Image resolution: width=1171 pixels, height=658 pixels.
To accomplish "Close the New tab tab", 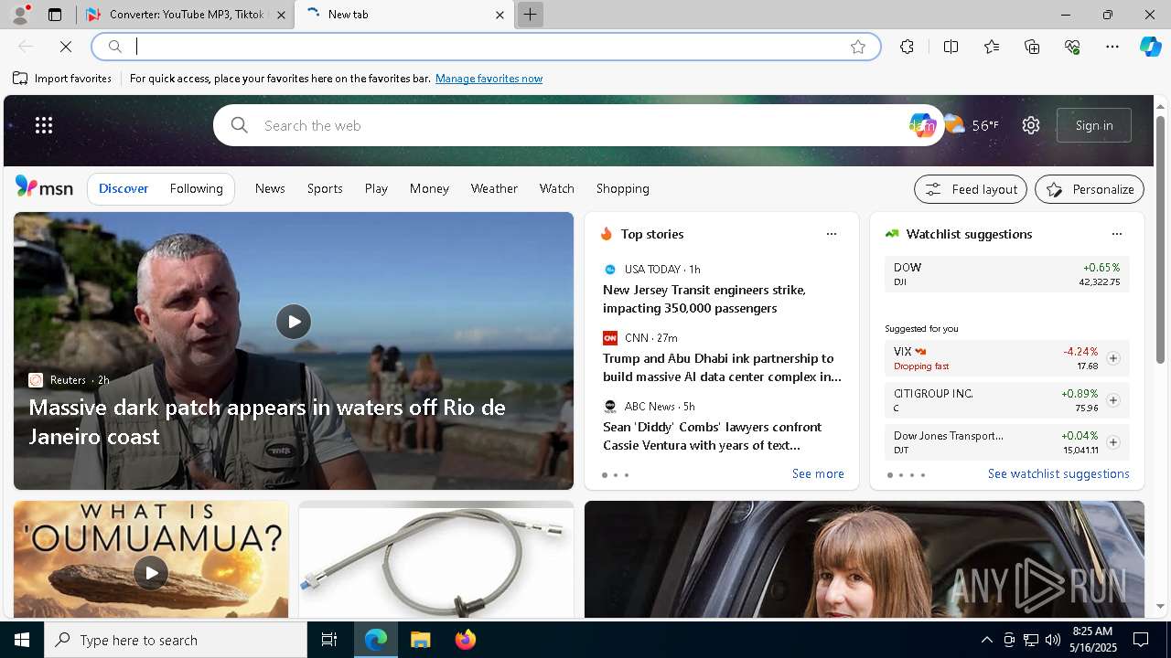I will coord(500,15).
